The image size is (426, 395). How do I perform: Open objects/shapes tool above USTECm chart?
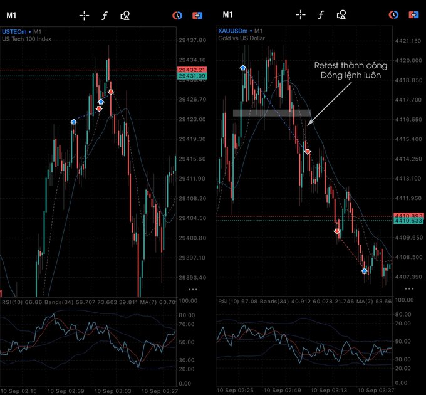(125, 16)
